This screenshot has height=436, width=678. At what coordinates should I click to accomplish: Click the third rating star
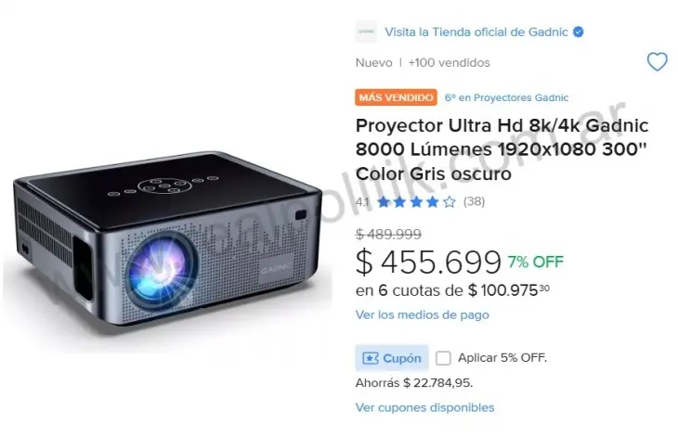tap(416, 201)
